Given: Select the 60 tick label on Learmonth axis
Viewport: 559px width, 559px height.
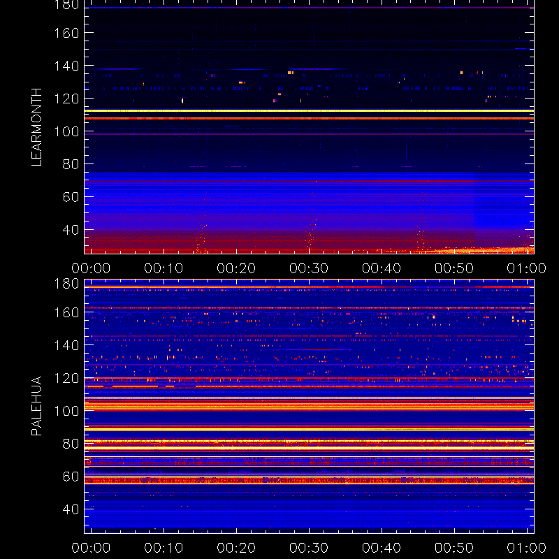Looking at the screenshot, I should pyautogui.click(x=71, y=197).
